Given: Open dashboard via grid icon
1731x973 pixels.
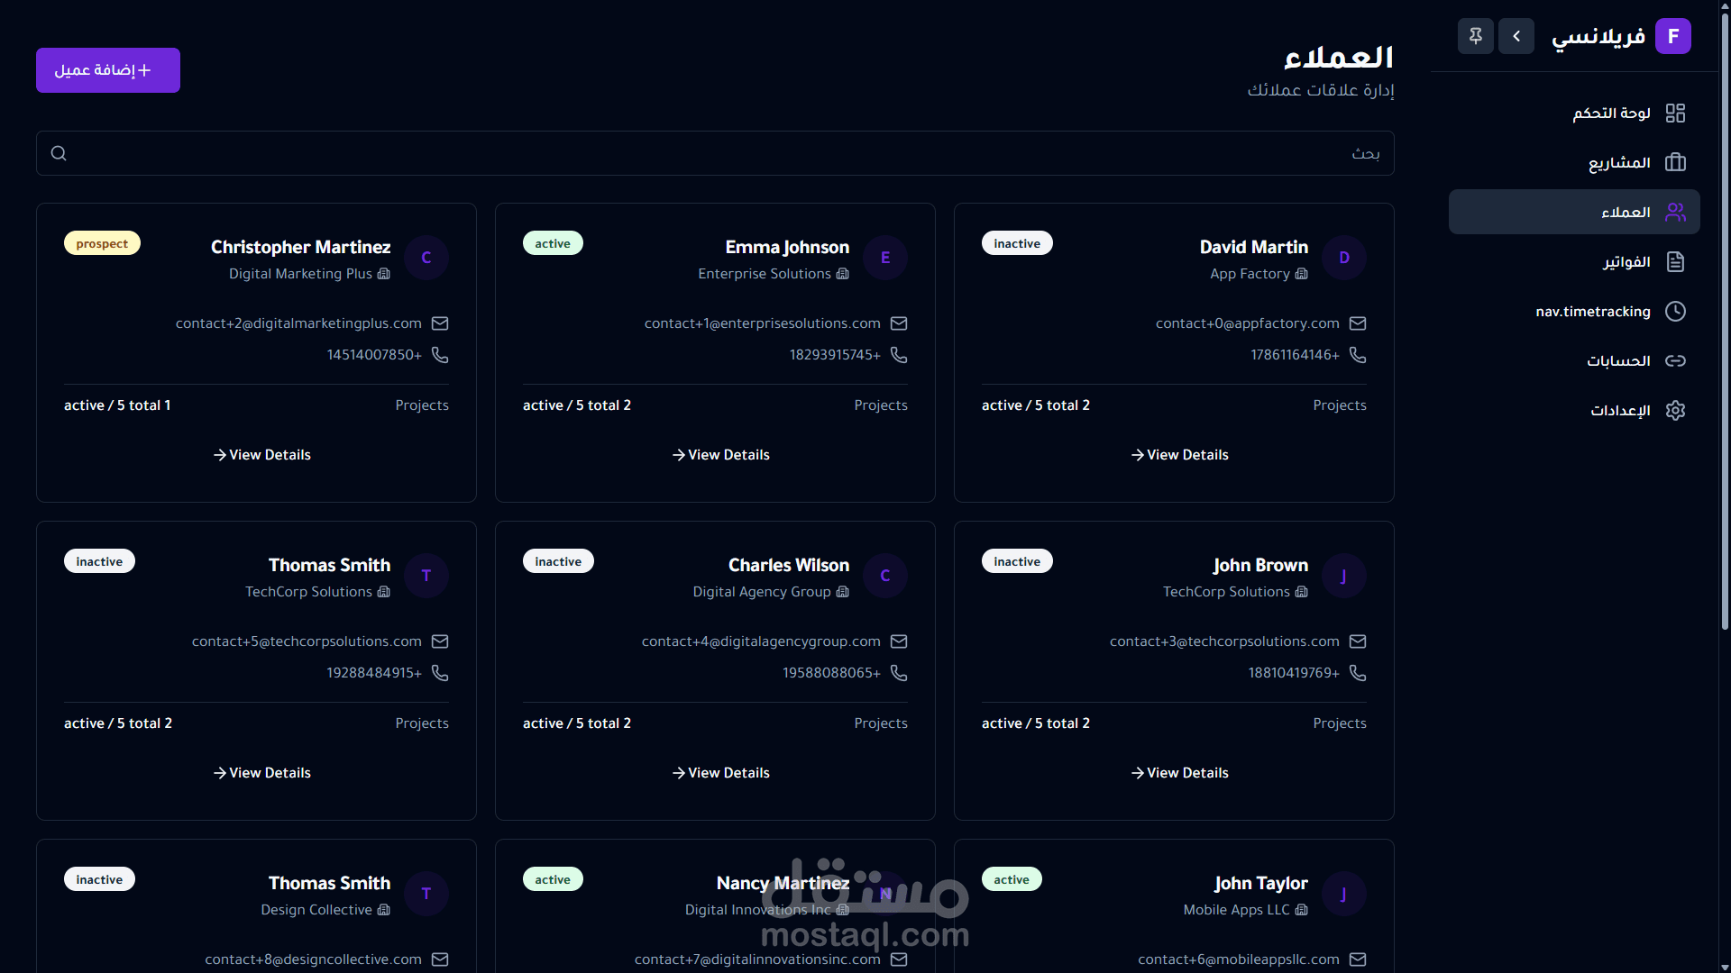Looking at the screenshot, I should [x=1675, y=113].
